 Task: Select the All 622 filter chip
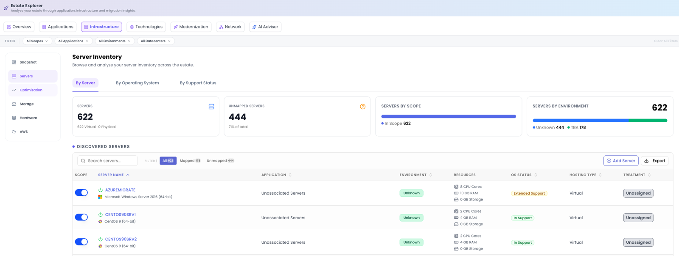coord(168,161)
